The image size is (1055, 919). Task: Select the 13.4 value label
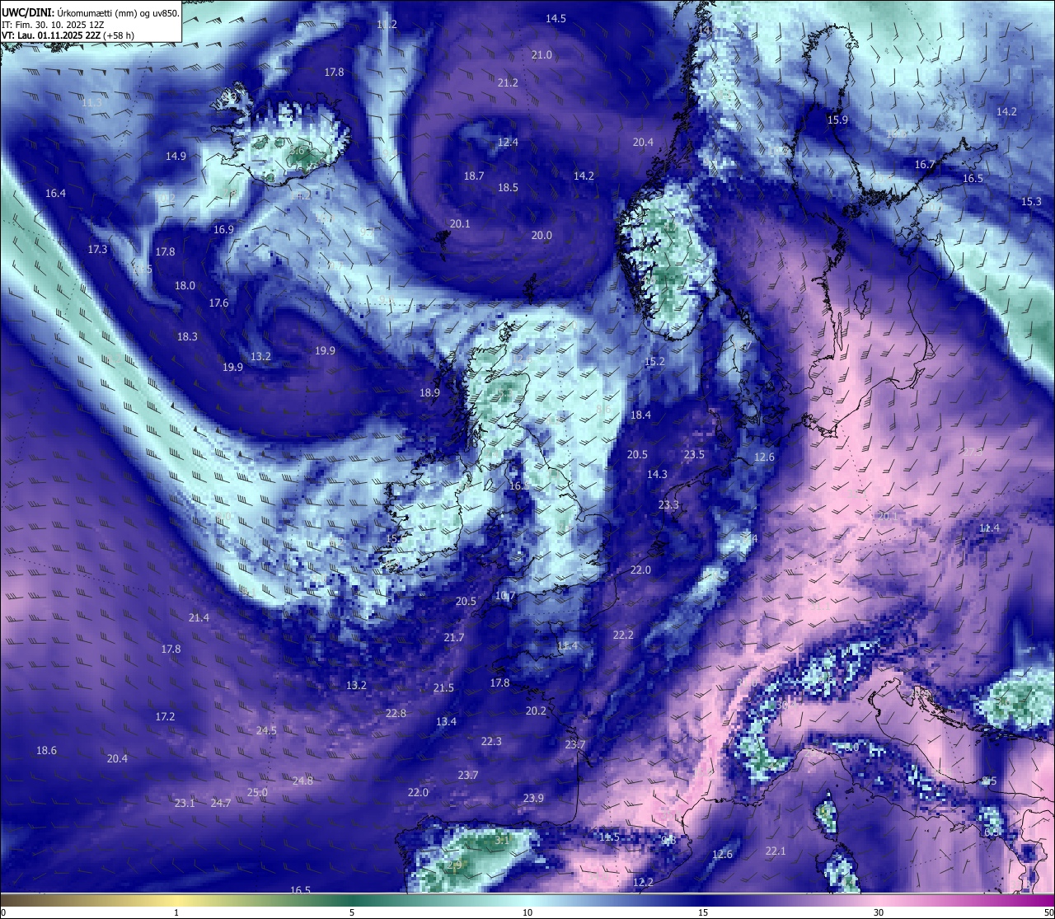click(x=446, y=722)
